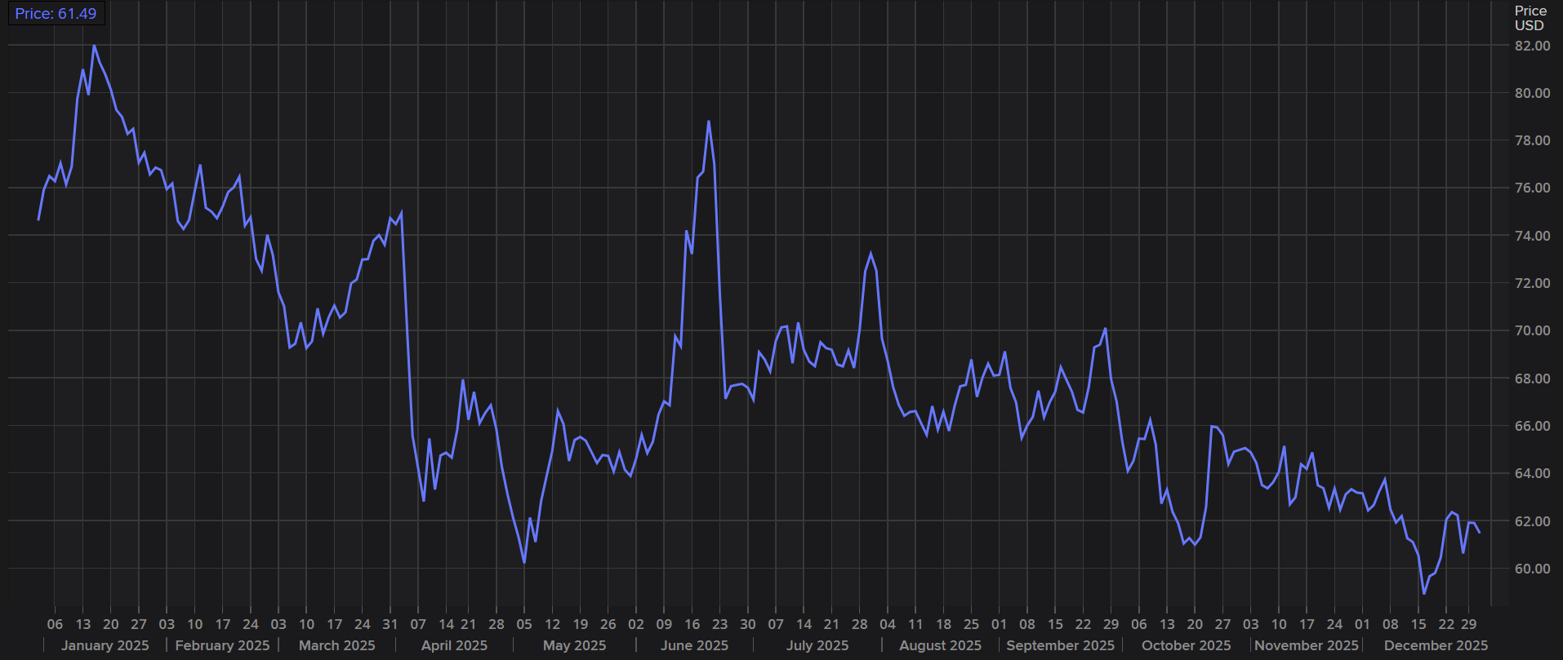Image resolution: width=1563 pixels, height=660 pixels.
Task: Pick the April 2025 month label
Action: tap(454, 645)
